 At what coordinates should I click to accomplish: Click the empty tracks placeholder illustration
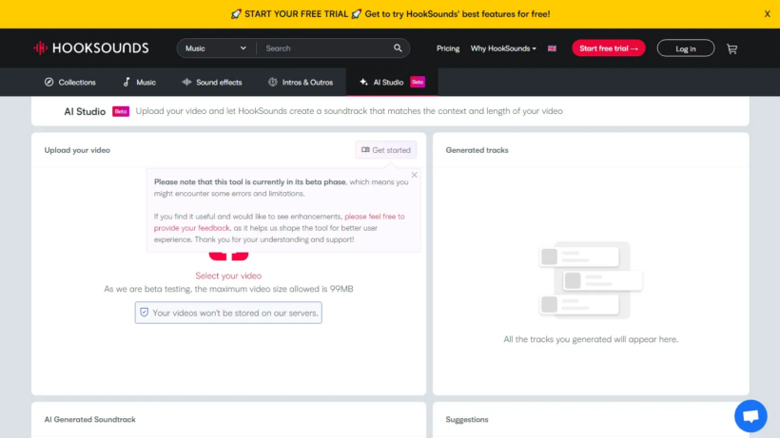point(591,280)
